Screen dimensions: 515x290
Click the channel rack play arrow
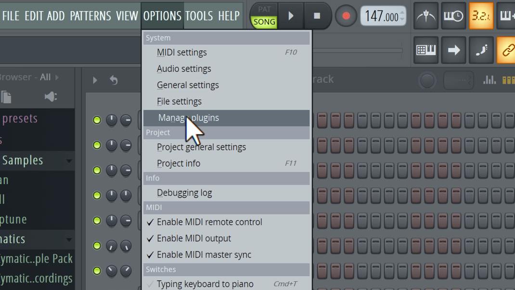coord(95,80)
